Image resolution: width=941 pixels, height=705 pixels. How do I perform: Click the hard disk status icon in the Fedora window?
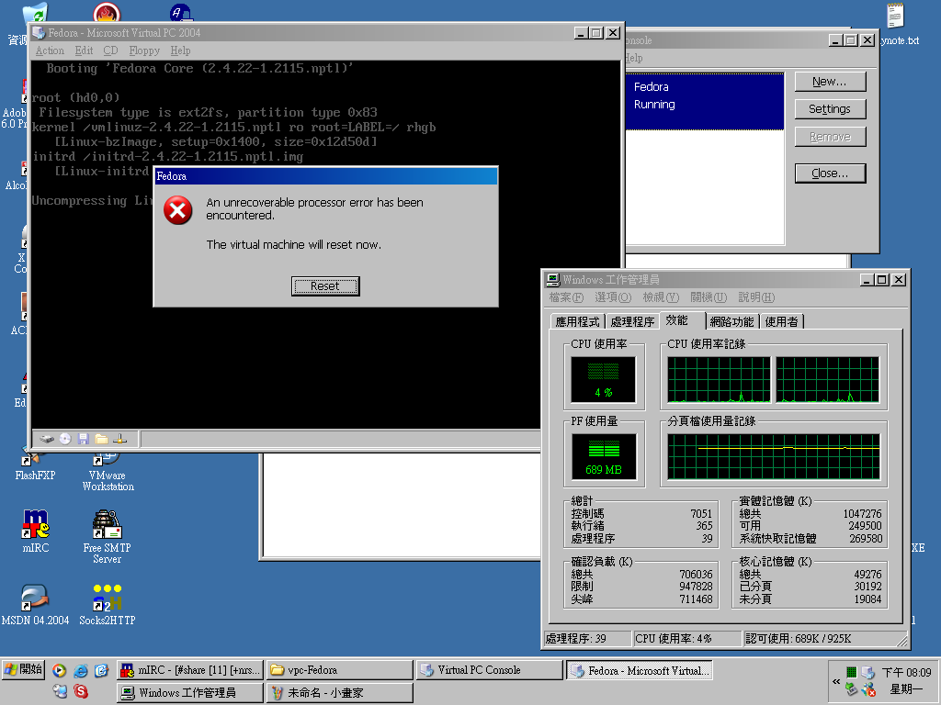47,440
